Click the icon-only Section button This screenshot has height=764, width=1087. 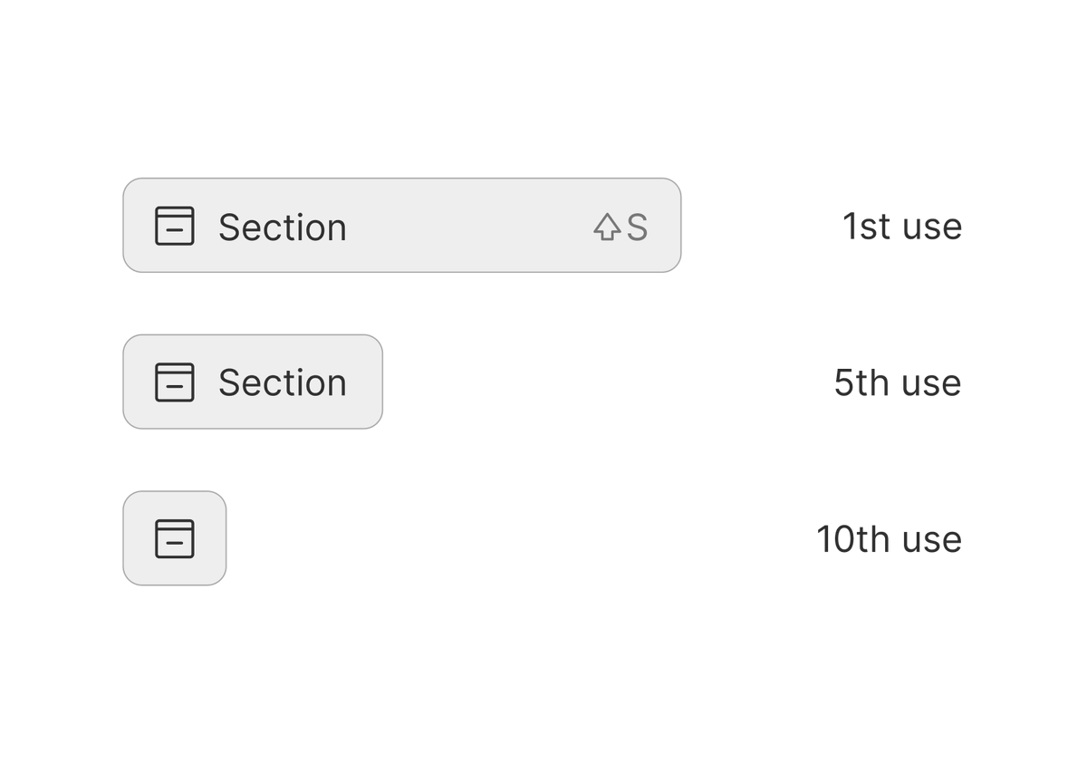[175, 538]
